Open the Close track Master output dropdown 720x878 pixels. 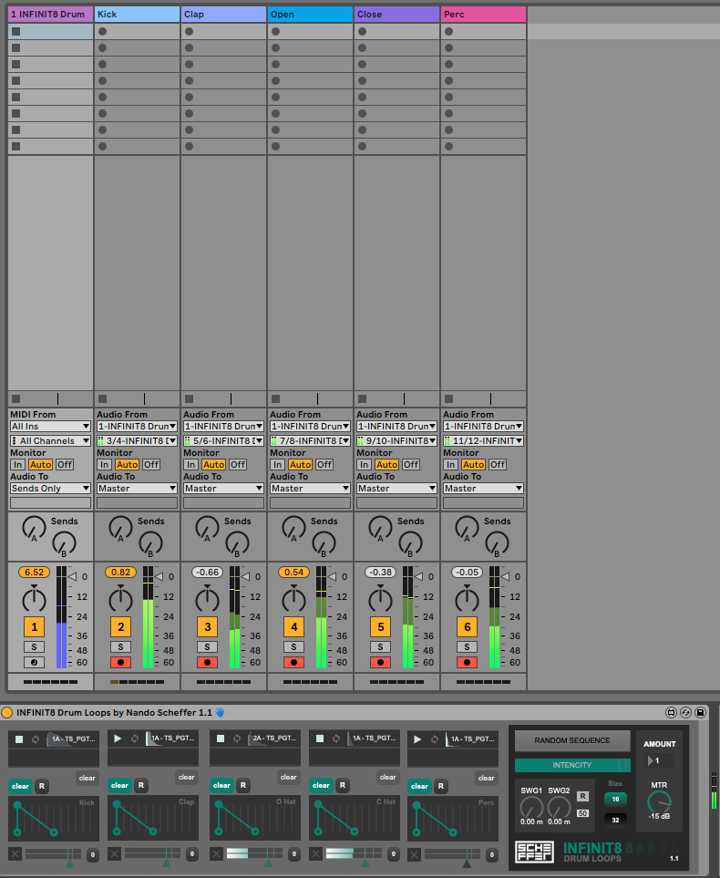[x=397, y=489]
